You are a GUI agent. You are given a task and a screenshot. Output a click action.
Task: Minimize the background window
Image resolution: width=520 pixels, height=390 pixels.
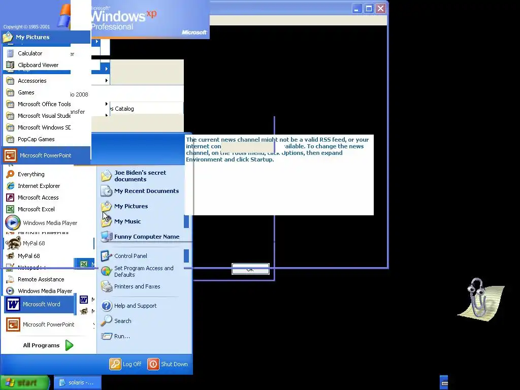pos(357,9)
